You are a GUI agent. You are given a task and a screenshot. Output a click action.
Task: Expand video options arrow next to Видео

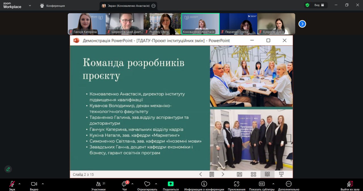pyautogui.click(x=43, y=184)
